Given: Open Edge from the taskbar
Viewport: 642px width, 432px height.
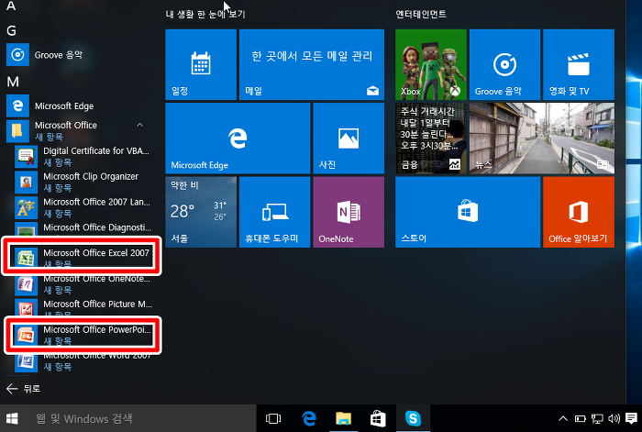Looking at the screenshot, I should tap(309, 418).
